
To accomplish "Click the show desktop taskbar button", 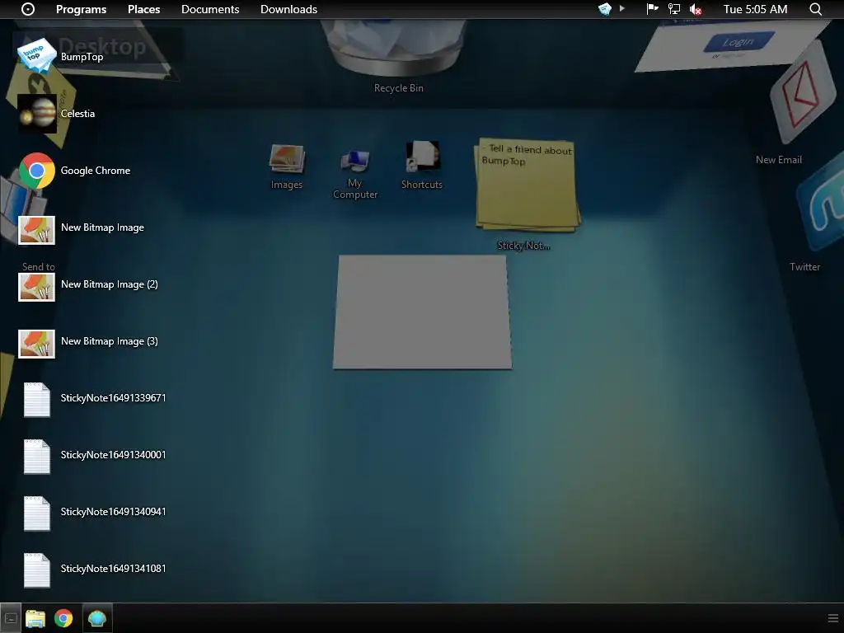I will tap(10, 618).
